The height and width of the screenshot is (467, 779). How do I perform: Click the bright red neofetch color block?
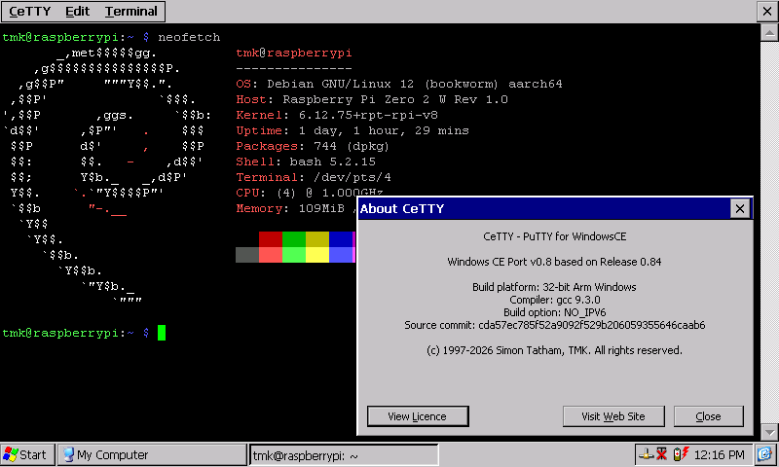pyautogui.click(x=271, y=255)
